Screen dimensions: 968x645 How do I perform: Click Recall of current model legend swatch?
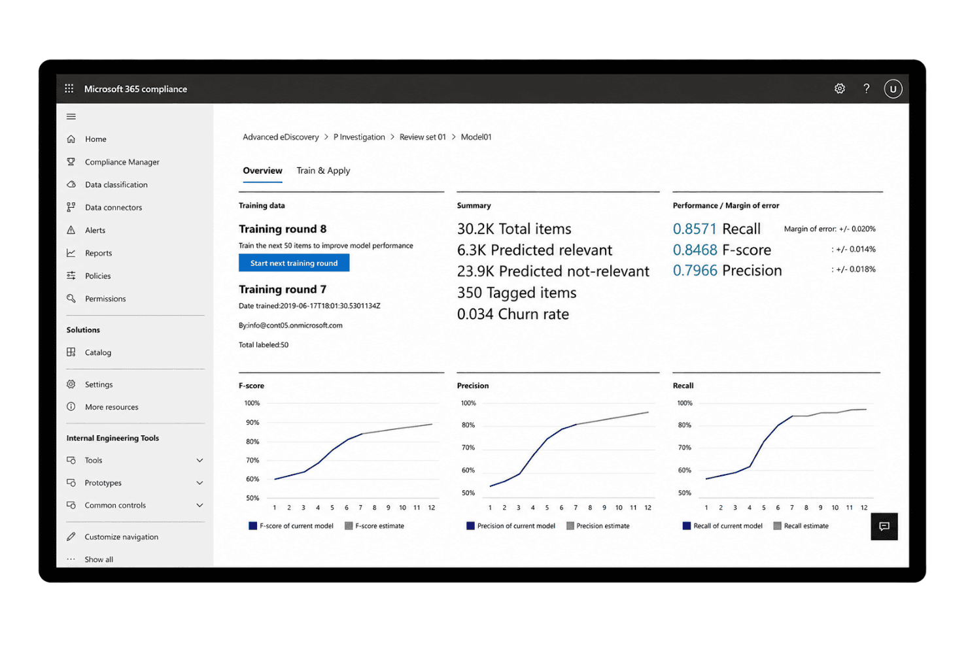687,525
